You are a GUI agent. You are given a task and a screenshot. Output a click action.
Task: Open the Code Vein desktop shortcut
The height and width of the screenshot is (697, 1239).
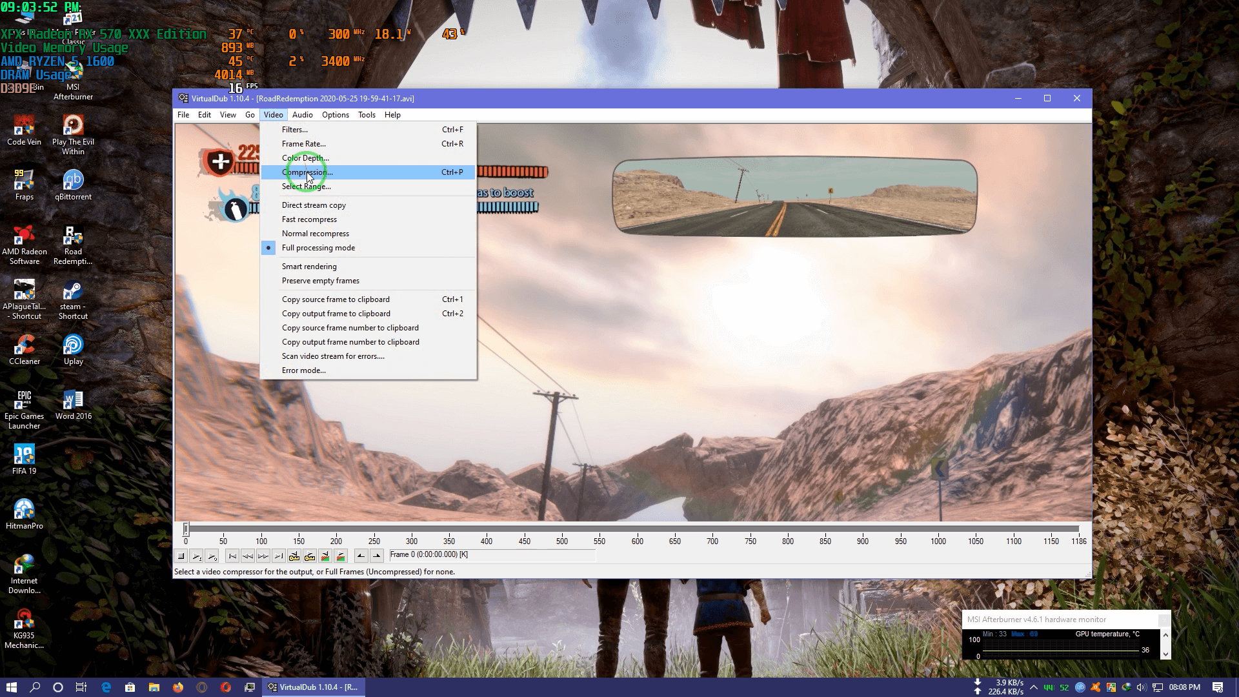point(25,130)
